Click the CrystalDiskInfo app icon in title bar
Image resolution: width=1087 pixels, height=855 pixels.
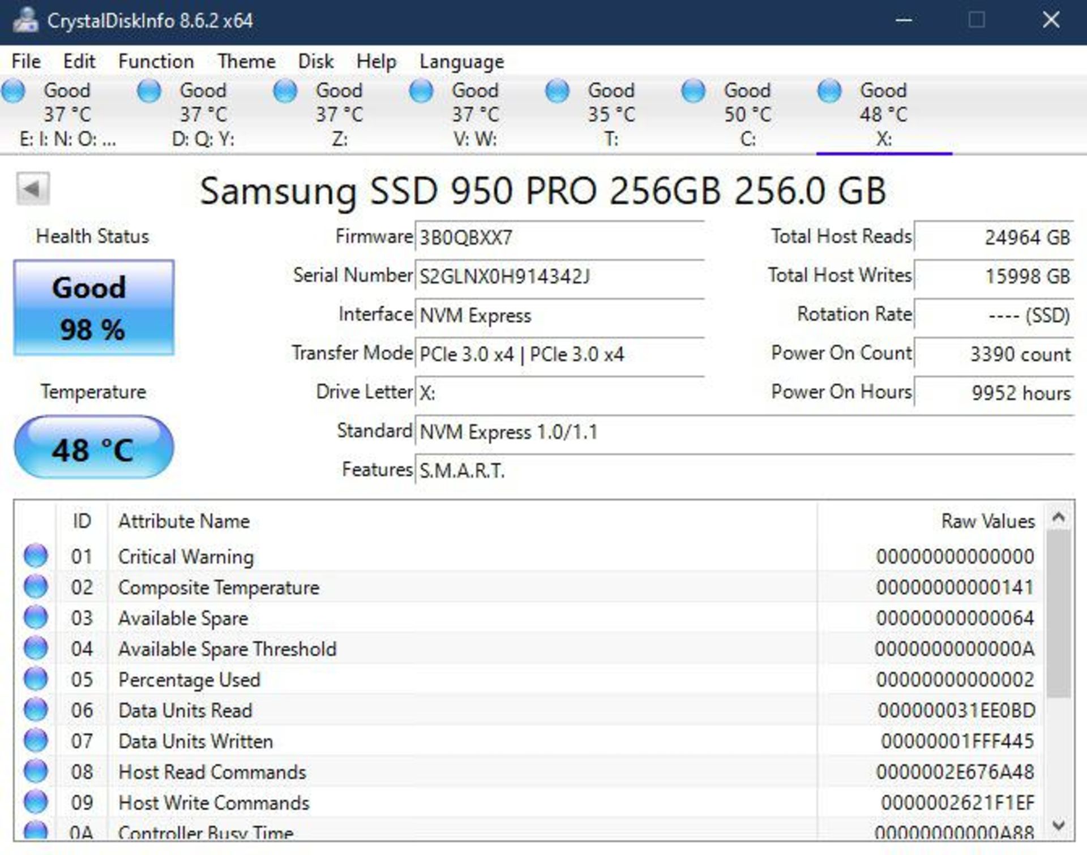tap(26, 20)
